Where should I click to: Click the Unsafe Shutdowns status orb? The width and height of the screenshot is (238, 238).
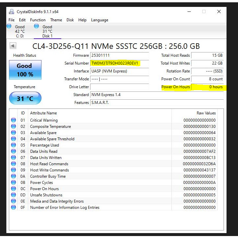(x=13, y=195)
